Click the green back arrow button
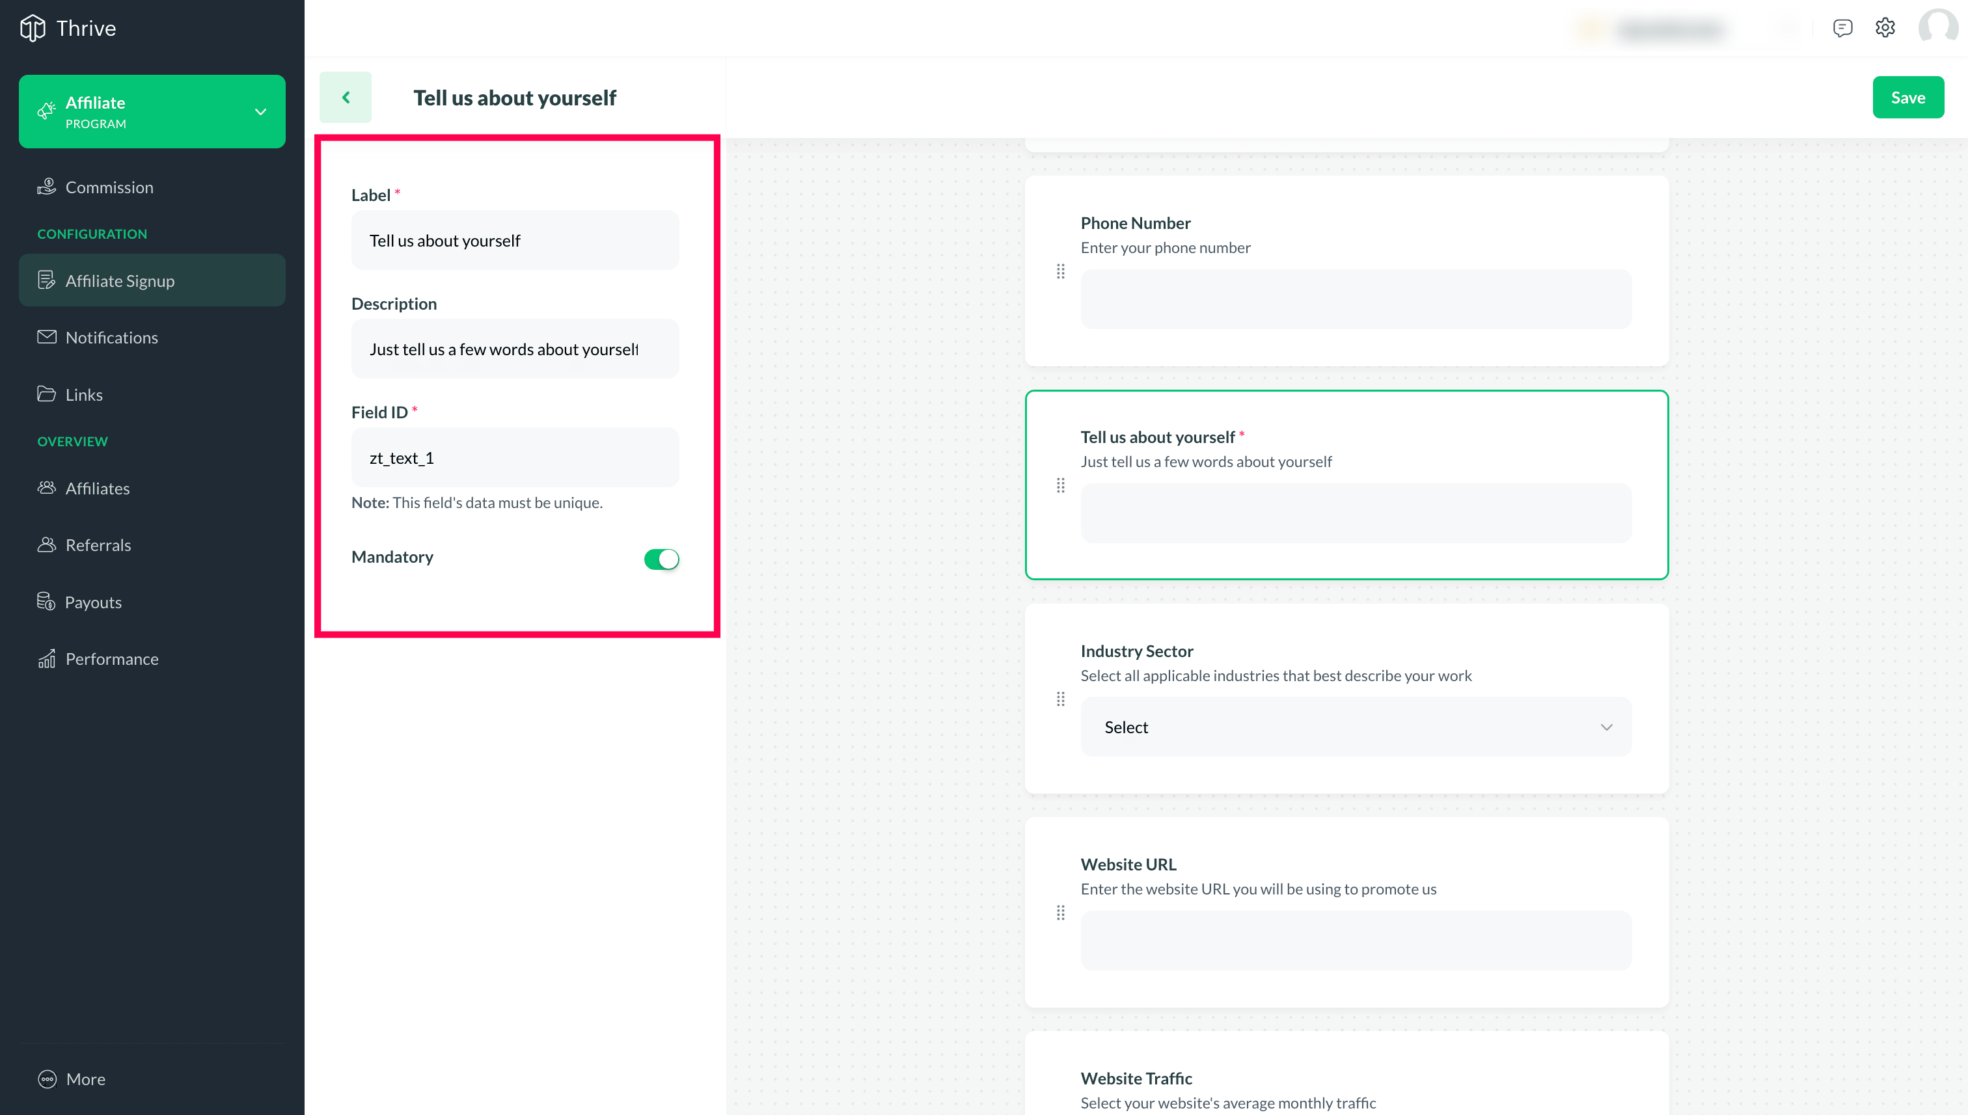 (346, 98)
